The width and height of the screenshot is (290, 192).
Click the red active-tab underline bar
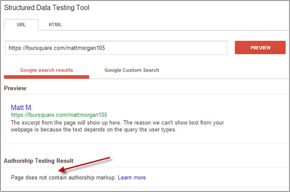pyautogui.click(x=46, y=77)
